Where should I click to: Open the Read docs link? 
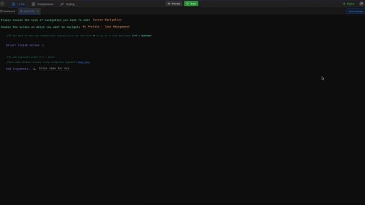pos(84,62)
